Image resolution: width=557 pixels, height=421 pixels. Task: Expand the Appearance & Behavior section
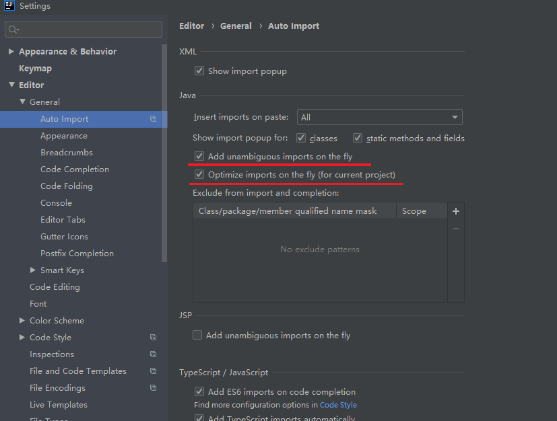click(x=11, y=52)
